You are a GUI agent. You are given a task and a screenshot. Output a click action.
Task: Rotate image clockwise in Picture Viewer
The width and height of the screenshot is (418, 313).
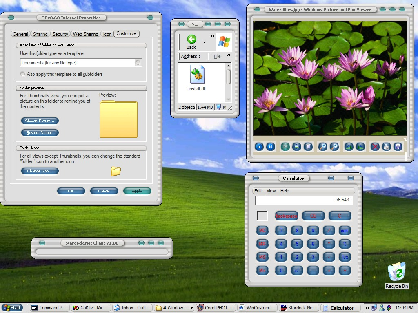click(x=349, y=147)
